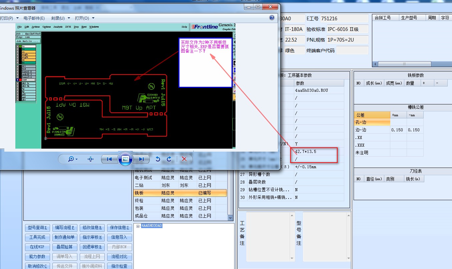
Task: Click the 生产型号 column header
Action: (413, 18)
